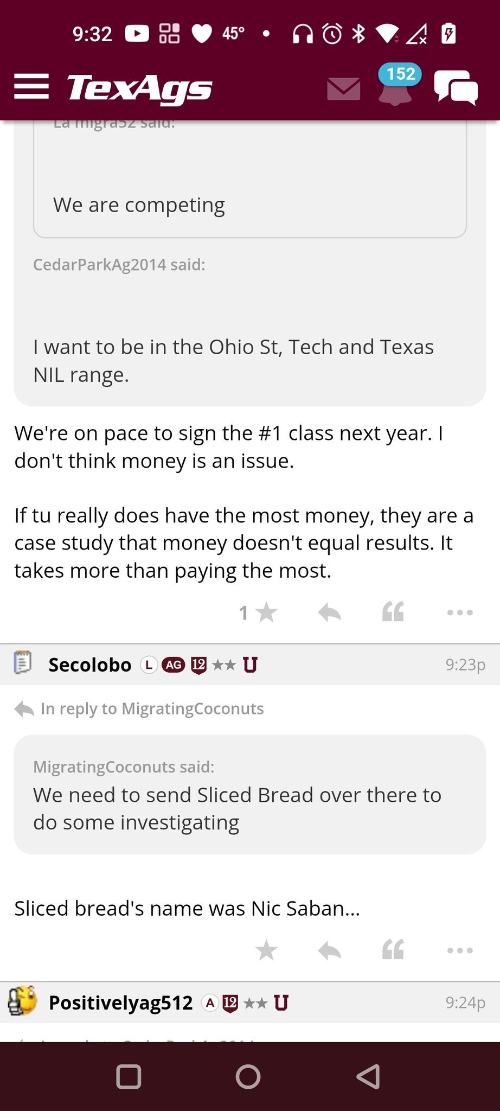Star Secolobo's Nic Saban post
The width and height of the screenshot is (500, 1111).
coord(266,950)
